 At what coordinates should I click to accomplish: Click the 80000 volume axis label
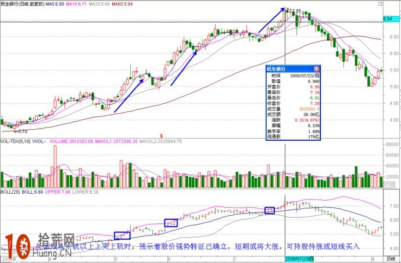click(x=392, y=144)
